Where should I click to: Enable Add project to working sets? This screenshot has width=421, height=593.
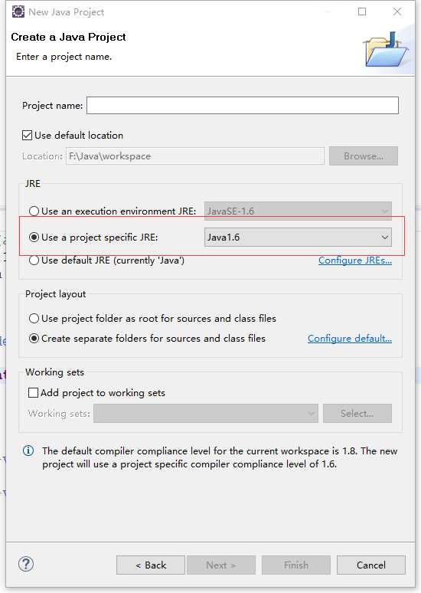(33, 392)
